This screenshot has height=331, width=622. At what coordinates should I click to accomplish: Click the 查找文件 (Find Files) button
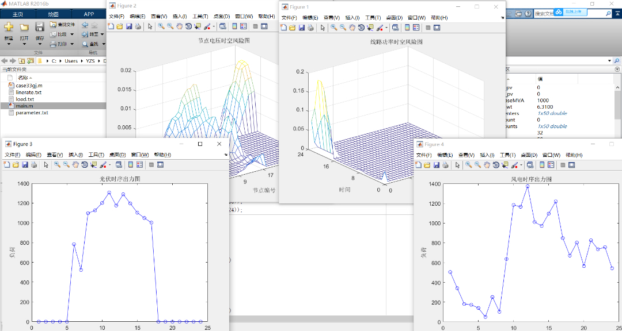pyautogui.click(x=62, y=25)
